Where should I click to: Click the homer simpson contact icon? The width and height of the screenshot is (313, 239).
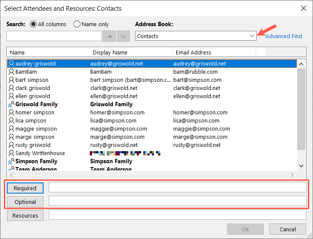point(12,112)
